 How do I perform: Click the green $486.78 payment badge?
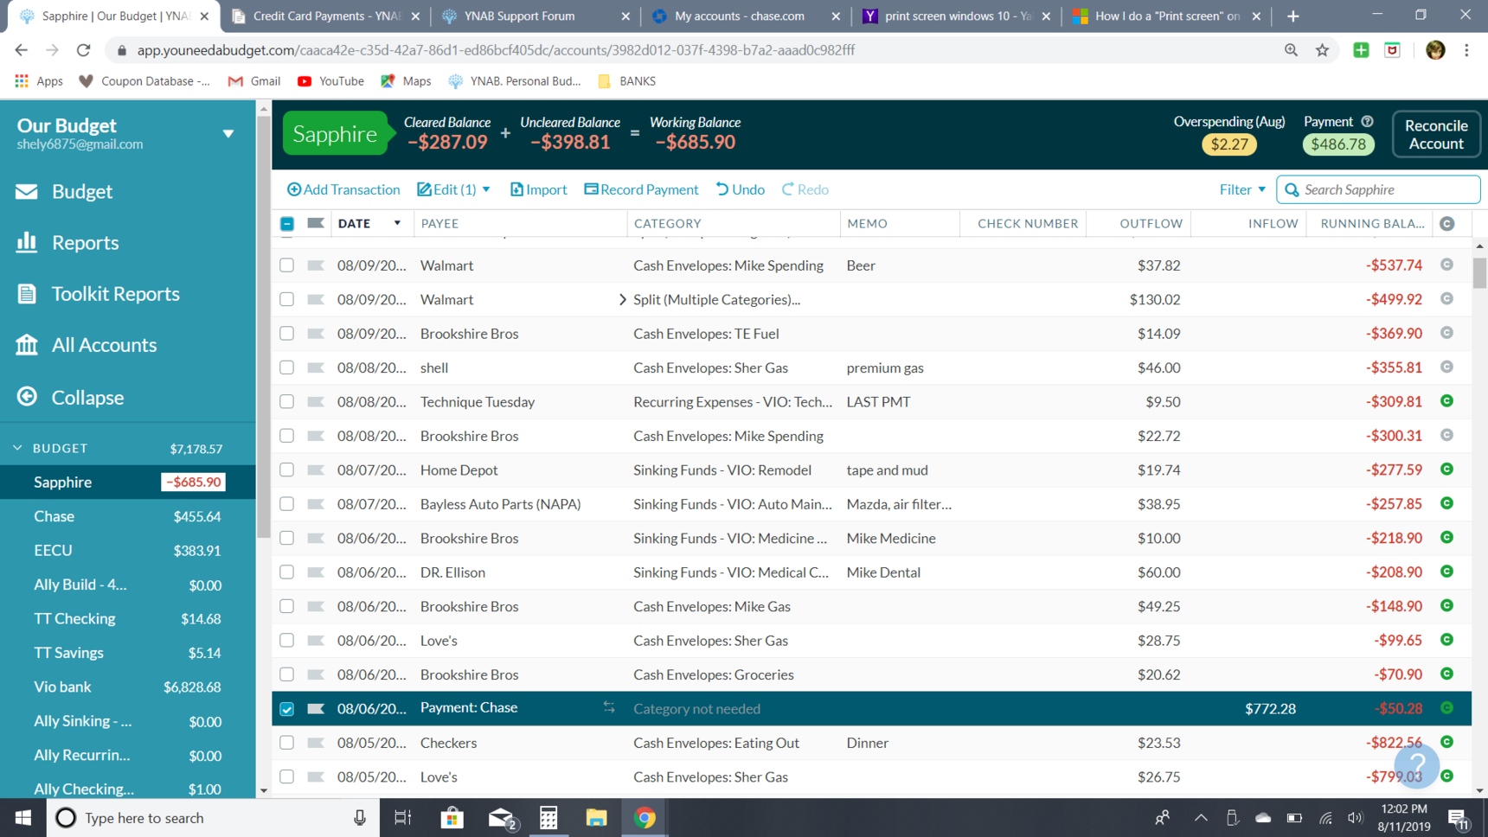pyautogui.click(x=1337, y=144)
